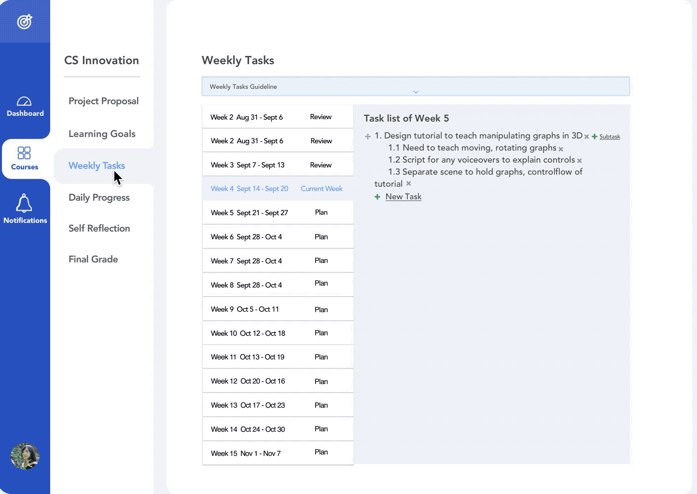Viewport: 697px width, 494px height.
Task: Click task 1 Design tutorial text
Action: pyautogui.click(x=479, y=136)
